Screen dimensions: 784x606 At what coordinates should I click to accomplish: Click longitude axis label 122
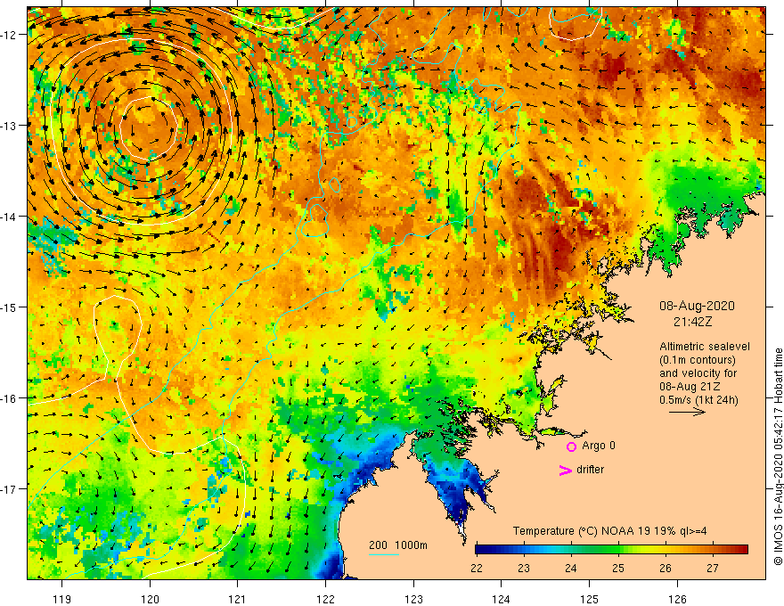tap(325, 599)
